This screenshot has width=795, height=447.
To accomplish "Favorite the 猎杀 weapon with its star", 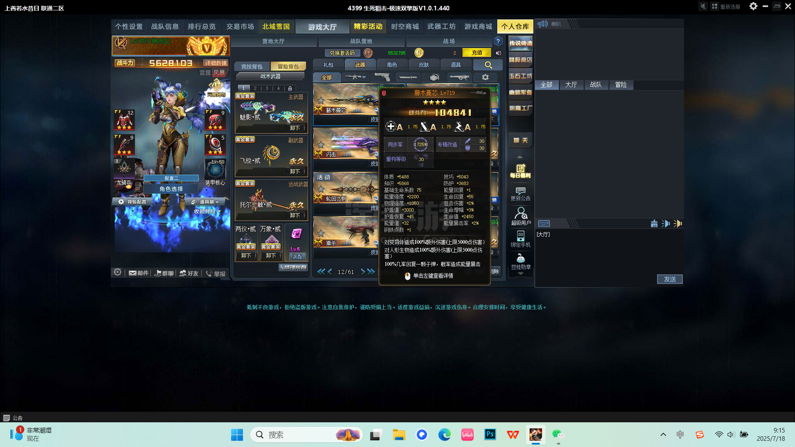I will (x=321, y=233).
